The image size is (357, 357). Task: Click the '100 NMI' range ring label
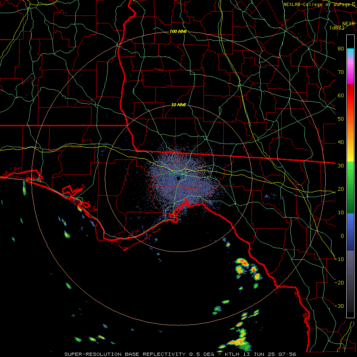(x=178, y=31)
